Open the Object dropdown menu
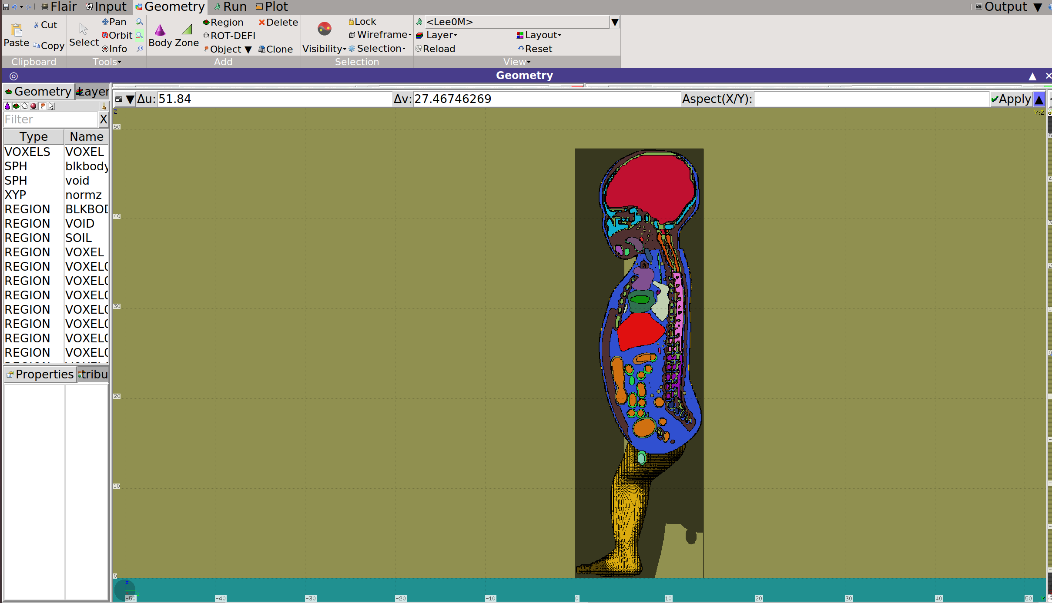The image size is (1052, 603). coord(228,49)
